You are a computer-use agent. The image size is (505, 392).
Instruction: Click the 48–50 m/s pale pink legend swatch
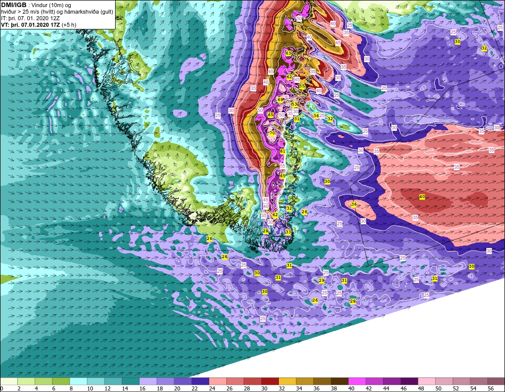point(426,381)
